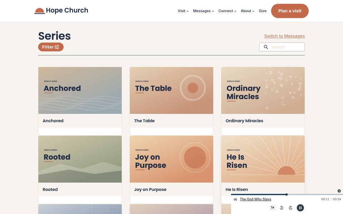The width and height of the screenshot is (343, 214).
Task: Close the audio player with the X icon
Action: coord(339,191)
